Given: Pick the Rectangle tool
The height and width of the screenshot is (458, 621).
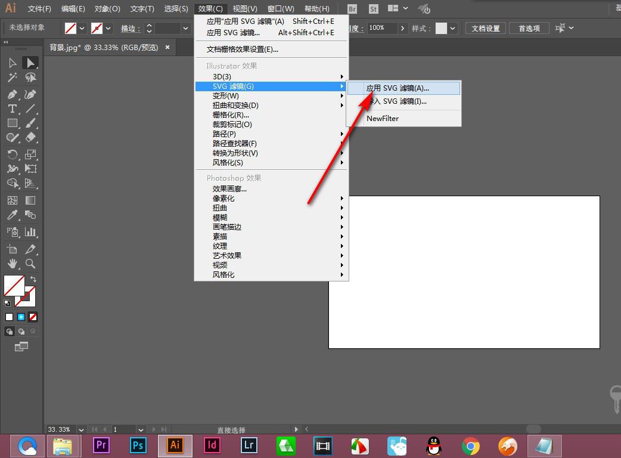Looking at the screenshot, I should 12,123.
